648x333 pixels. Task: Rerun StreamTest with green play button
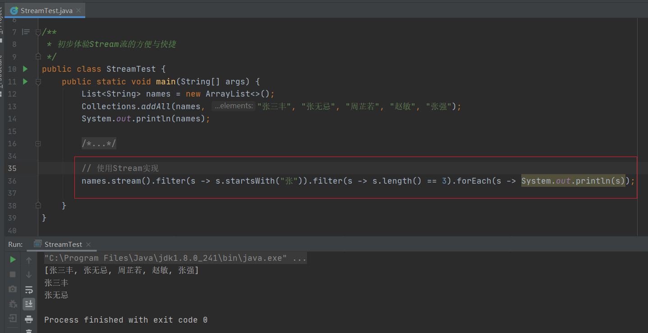(13, 259)
